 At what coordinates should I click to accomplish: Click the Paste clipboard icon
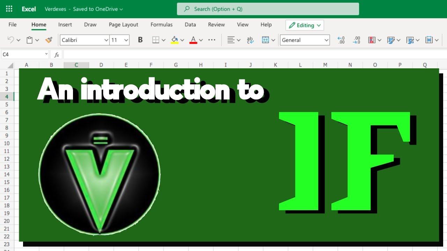pos(30,40)
